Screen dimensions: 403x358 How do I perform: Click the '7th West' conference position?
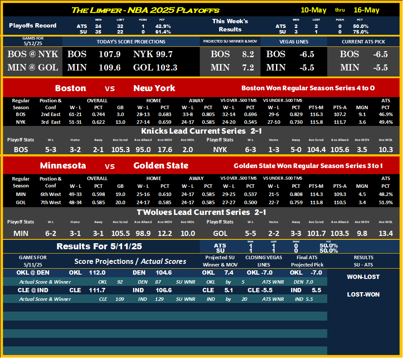51,202
